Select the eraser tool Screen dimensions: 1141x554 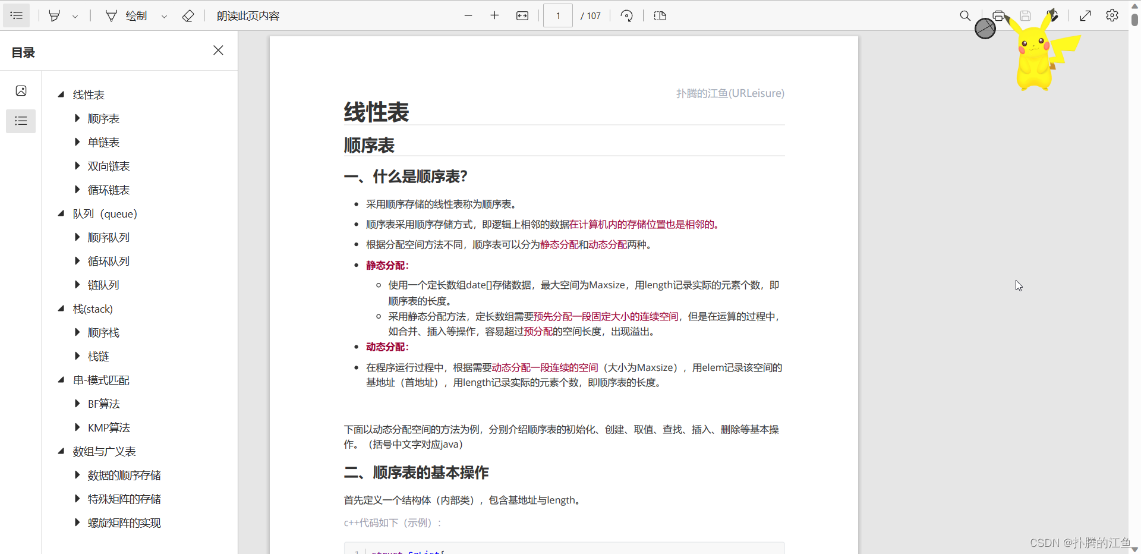tap(188, 16)
